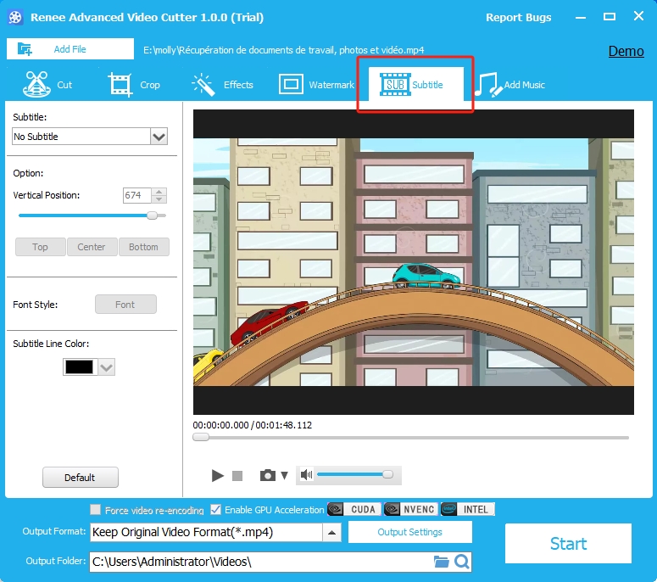Open the Subtitle Line Color dropdown
This screenshot has width=657, height=582.
point(106,367)
